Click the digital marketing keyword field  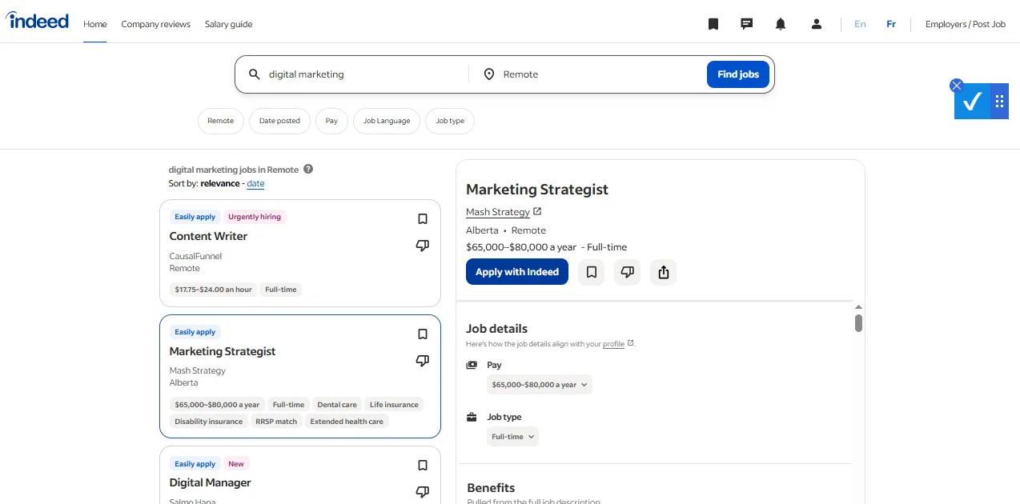[364, 74]
